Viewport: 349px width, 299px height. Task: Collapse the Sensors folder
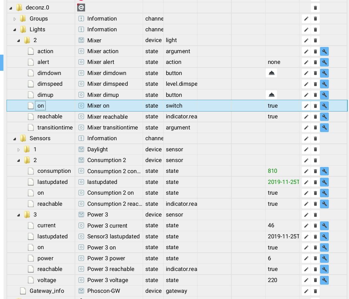pyautogui.click(x=15, y=139)
